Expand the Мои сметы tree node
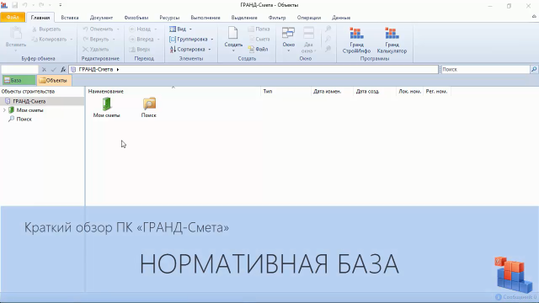 click(x=4, y=110)
